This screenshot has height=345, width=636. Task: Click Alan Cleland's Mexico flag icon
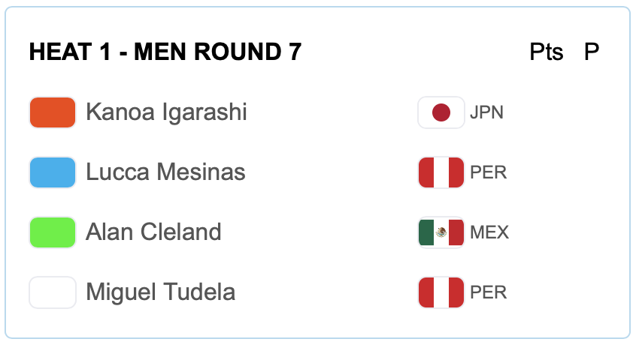pyautogui.click(x=441, y=232)
